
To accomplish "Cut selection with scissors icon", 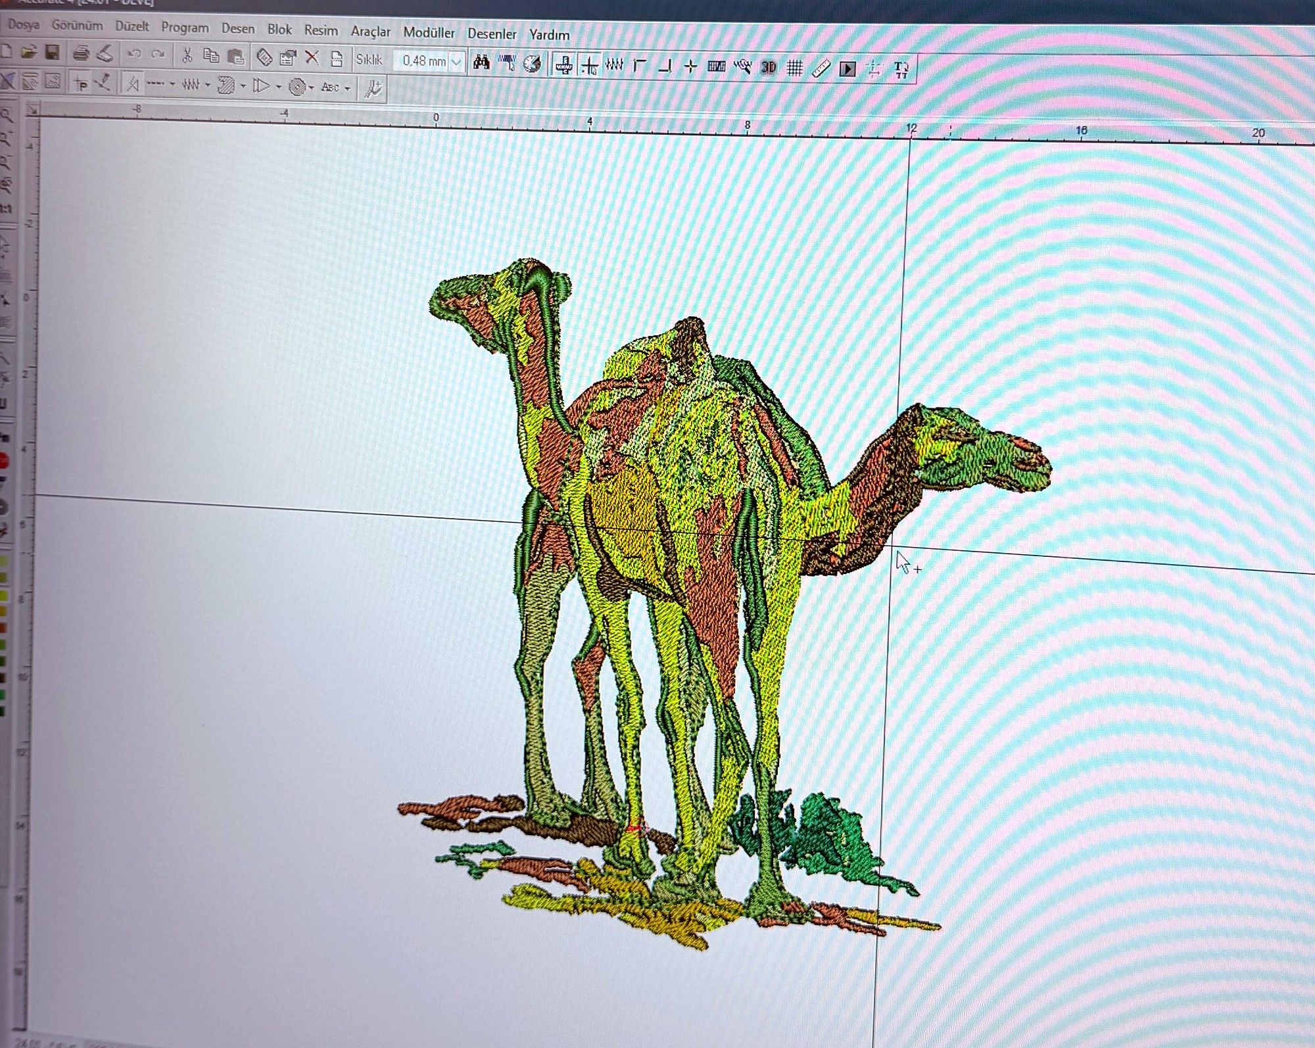I will 187,55.
